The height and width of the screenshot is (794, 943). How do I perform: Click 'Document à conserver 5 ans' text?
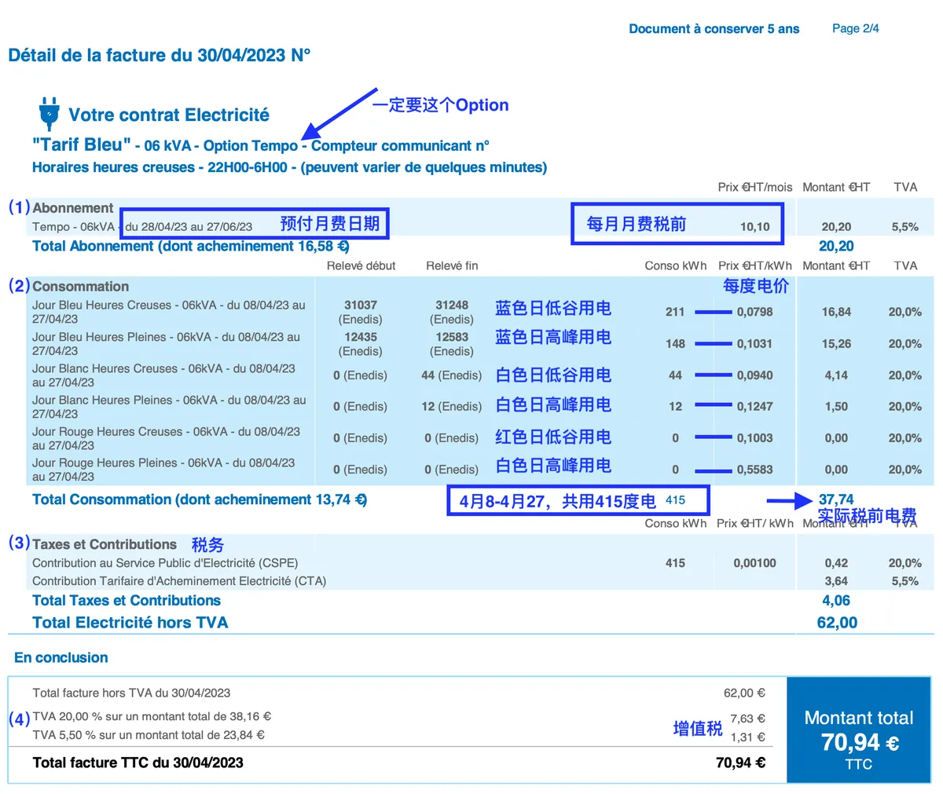tap(714, 29)
